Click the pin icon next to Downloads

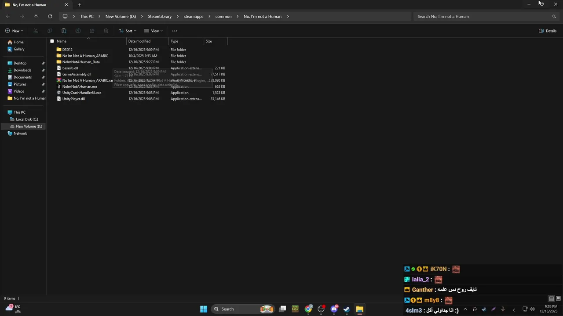[x=43, y=70]
